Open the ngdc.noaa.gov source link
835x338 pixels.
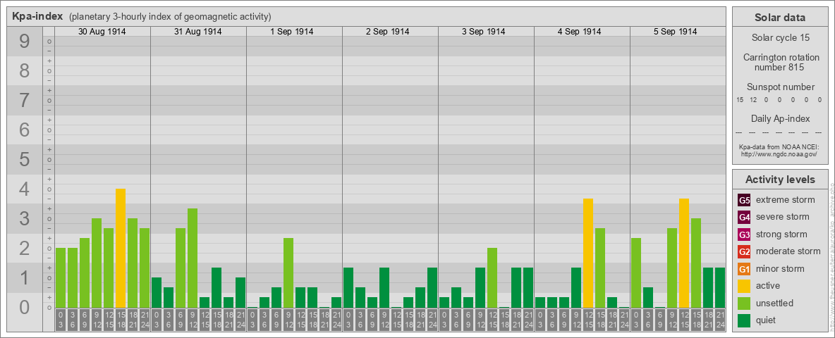(780, 154)
